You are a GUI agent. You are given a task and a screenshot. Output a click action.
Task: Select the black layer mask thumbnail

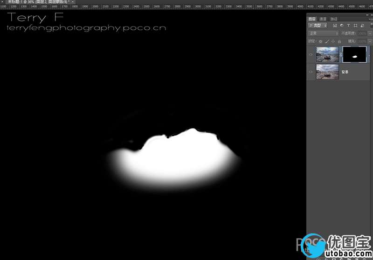[354, 54]
